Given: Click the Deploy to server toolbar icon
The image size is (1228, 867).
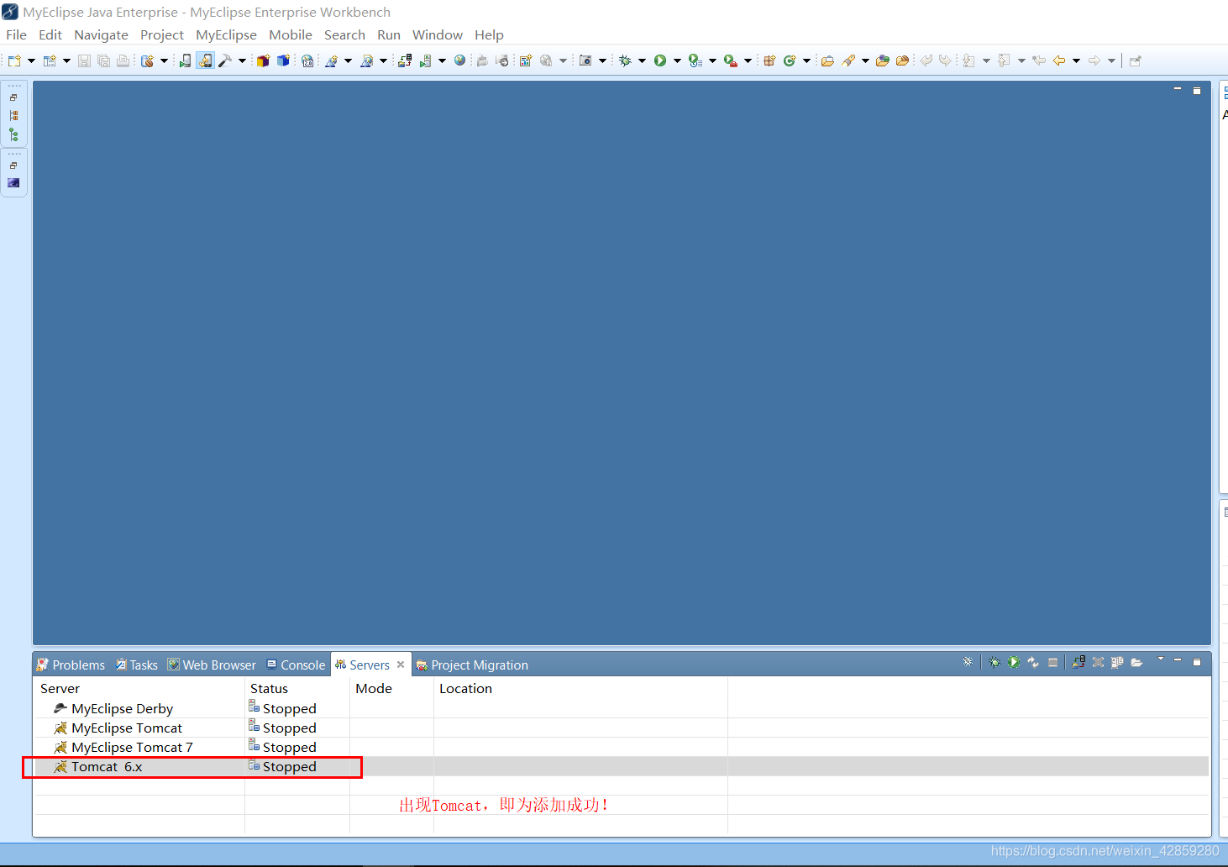Looking at the screenshot, I should (405, 60).
